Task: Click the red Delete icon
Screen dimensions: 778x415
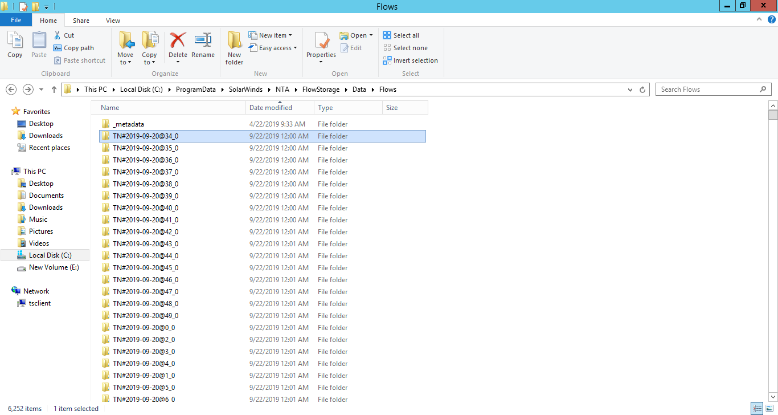Action: pos(178,40)
